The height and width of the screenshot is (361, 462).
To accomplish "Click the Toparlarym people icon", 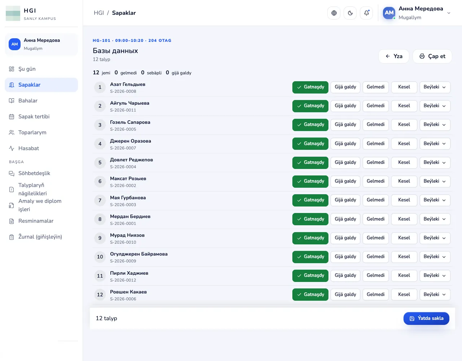I will (x=12, y=132).
